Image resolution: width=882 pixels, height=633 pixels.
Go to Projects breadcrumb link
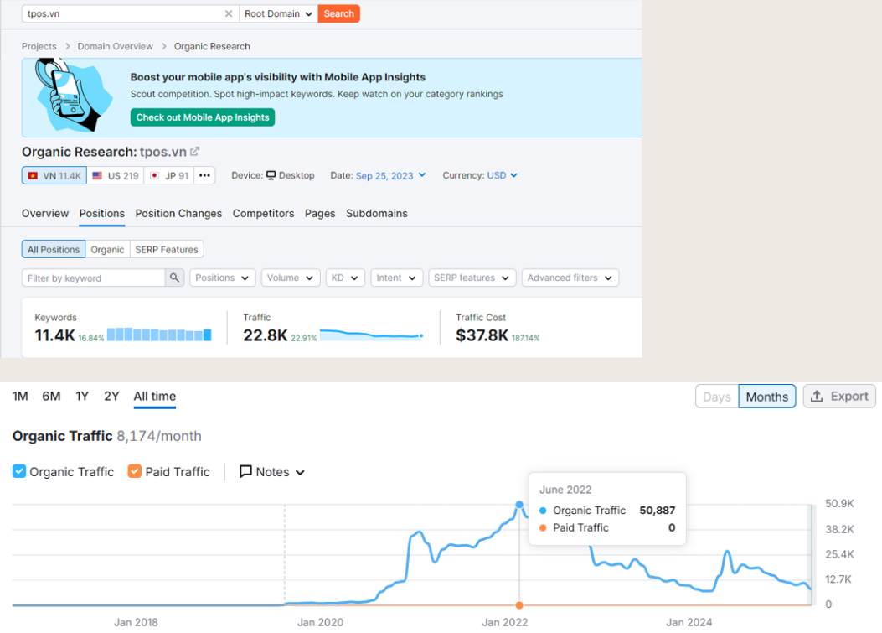click(39, 46)
